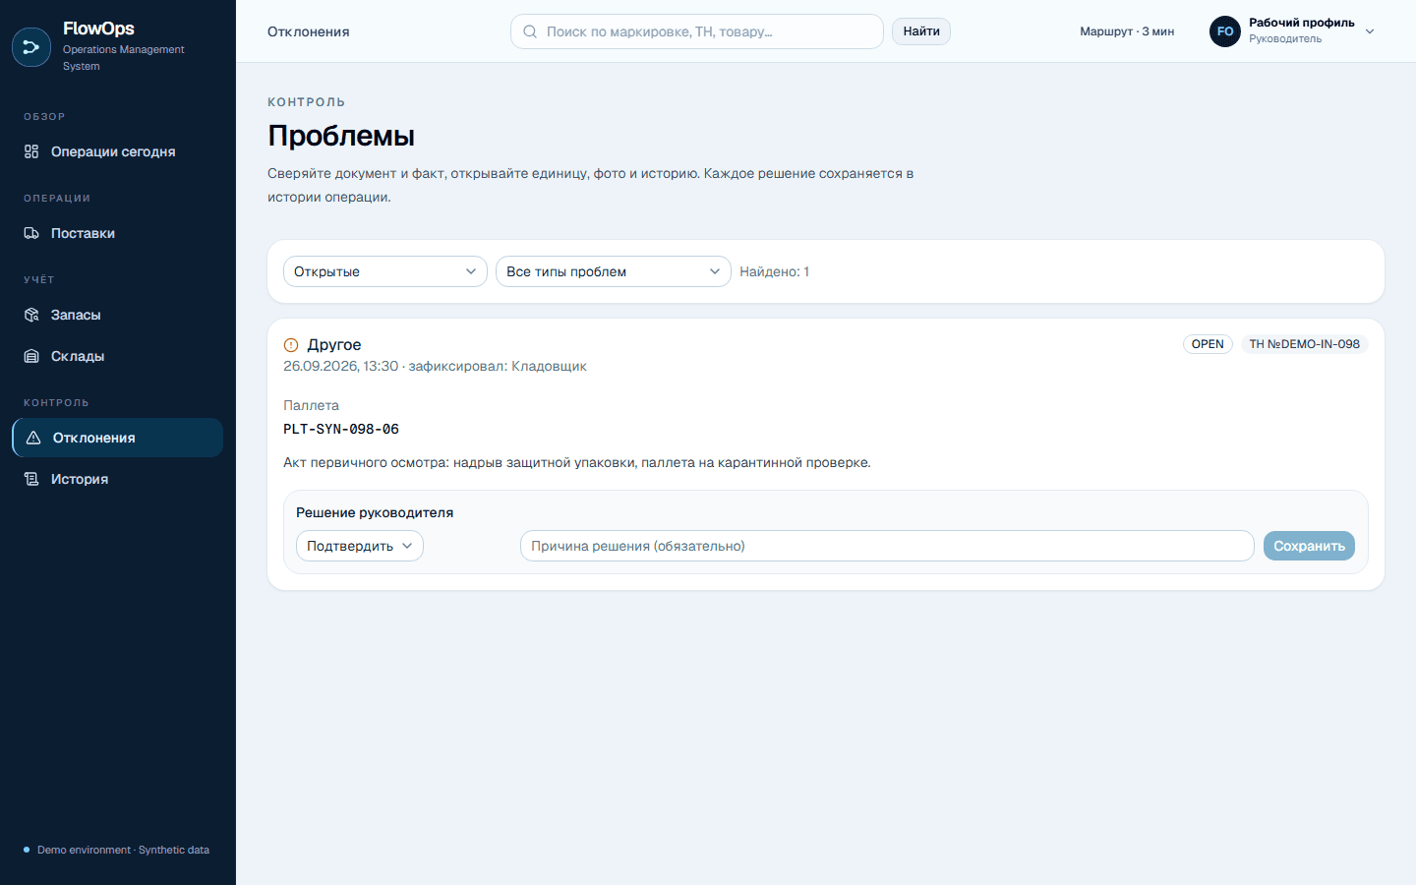
Task: Select Отклонения menu item
Action: pos(118,438)
